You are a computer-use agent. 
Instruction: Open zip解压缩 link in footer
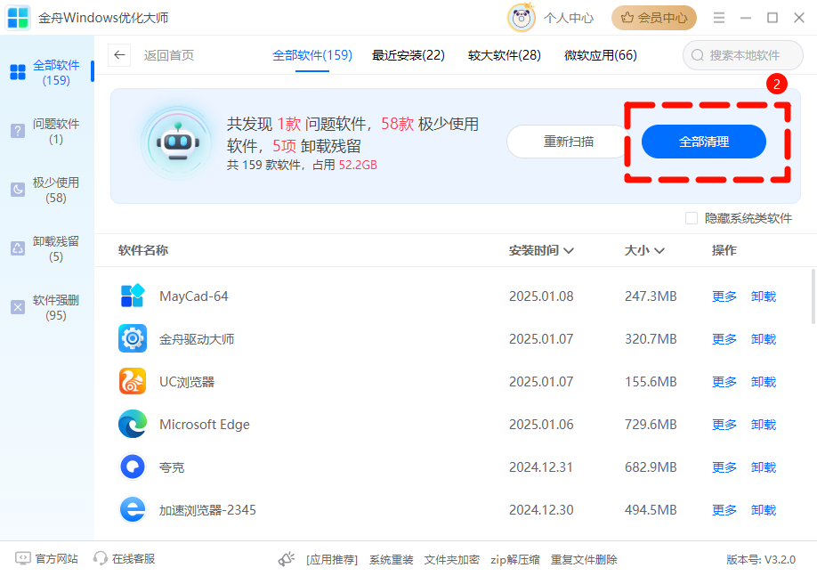[514, 559]
